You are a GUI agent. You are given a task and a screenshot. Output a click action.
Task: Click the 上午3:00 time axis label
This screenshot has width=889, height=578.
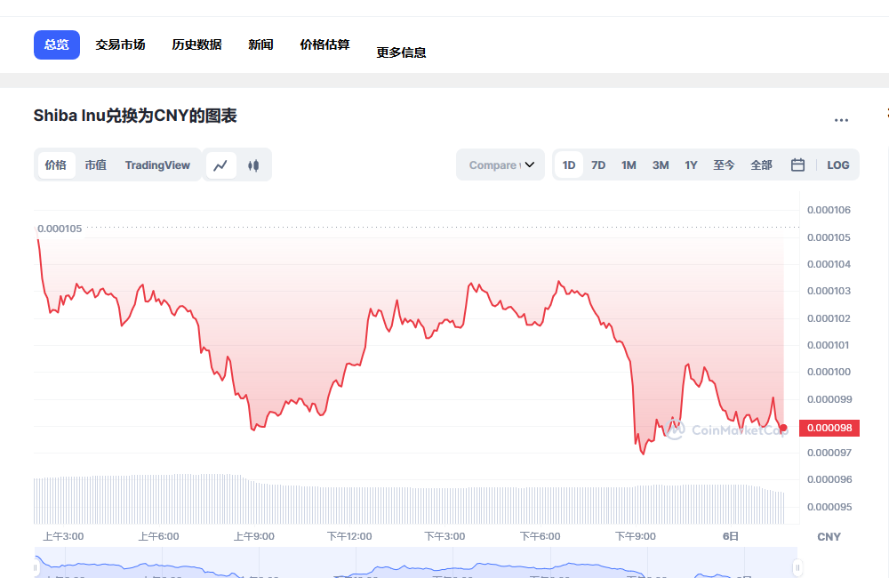pyautogui.click(x=63, y=536)
